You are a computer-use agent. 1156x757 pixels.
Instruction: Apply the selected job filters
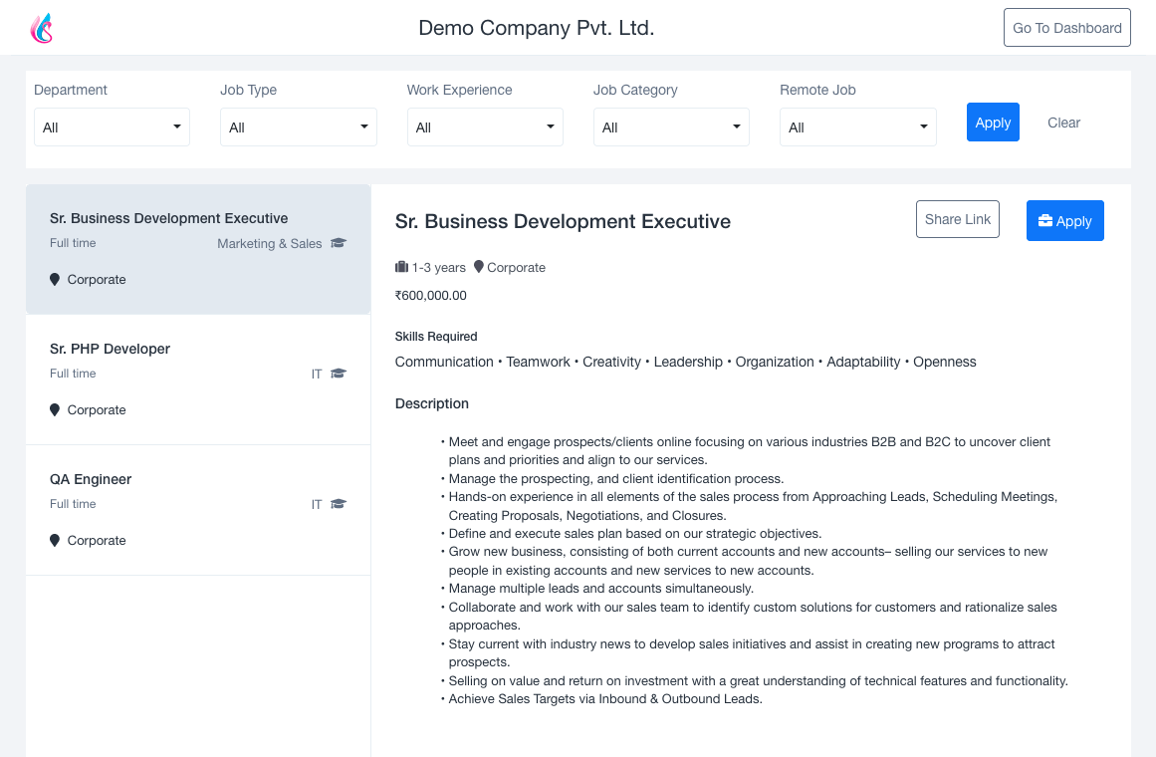993,122
